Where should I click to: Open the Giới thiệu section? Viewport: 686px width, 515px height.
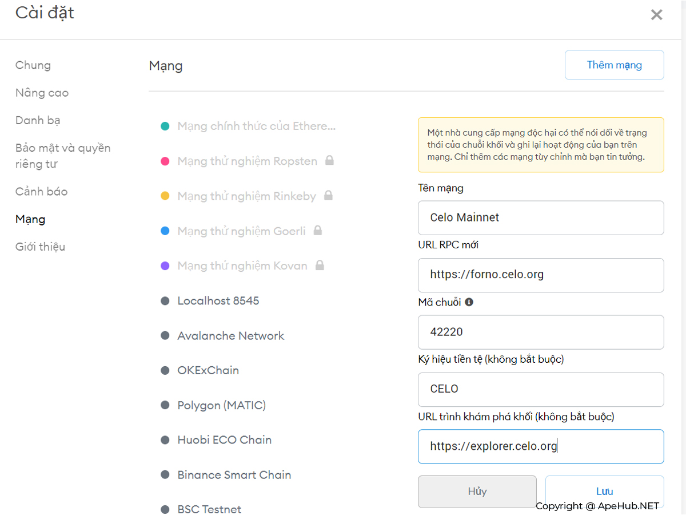click(x=40, y=247)
